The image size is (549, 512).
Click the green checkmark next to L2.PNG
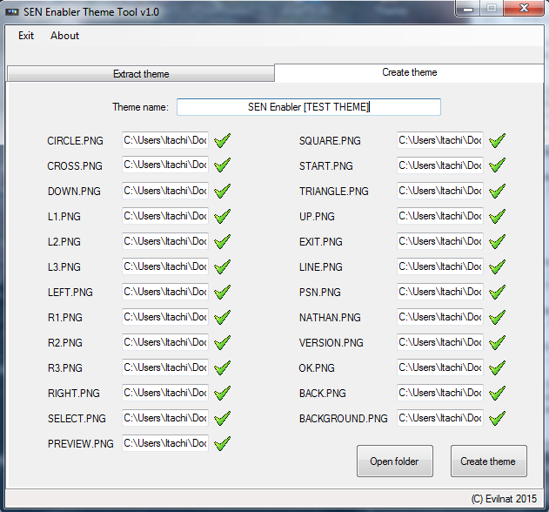223,241
